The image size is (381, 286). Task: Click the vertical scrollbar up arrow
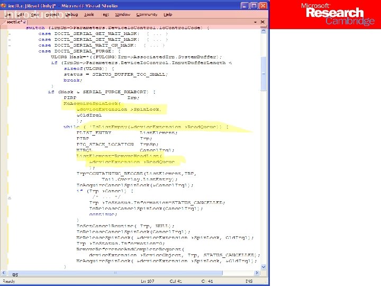264,31
